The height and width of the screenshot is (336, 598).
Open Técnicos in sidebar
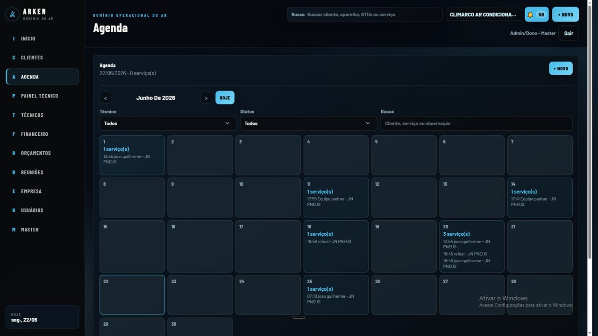coord(42,115)
